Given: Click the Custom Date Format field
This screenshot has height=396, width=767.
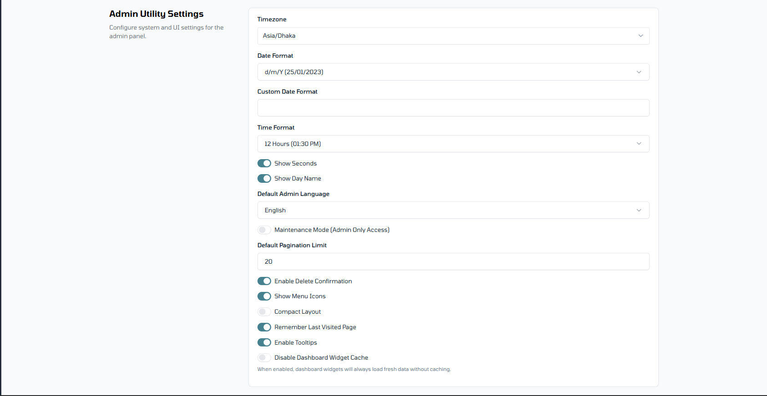Looking at the screenshot, I should pos(453,108).
